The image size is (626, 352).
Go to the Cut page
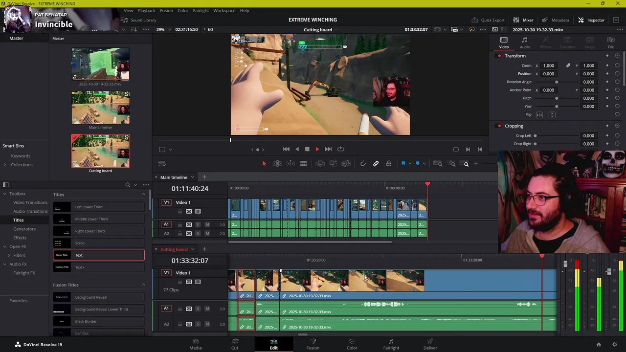[x=235, y=344]
